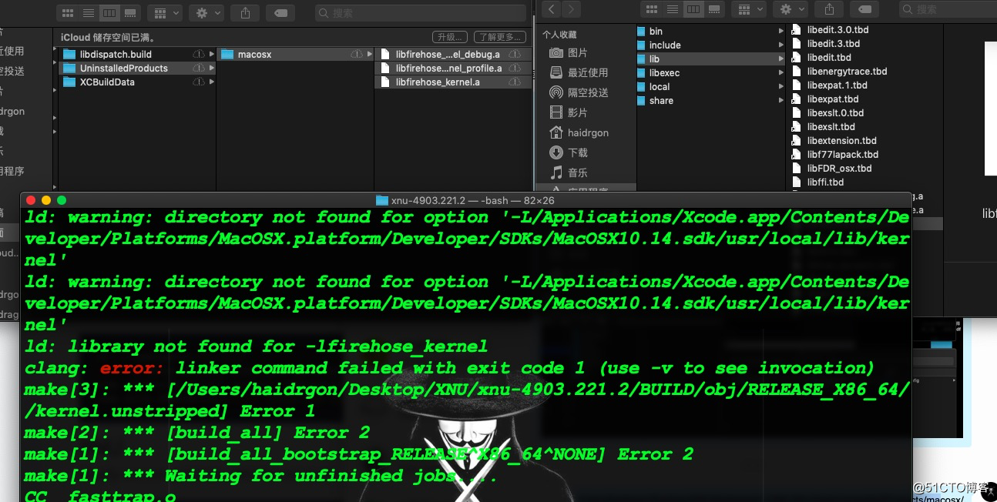
Task: Select the UninstalledProducts folder
Action: 123,68
